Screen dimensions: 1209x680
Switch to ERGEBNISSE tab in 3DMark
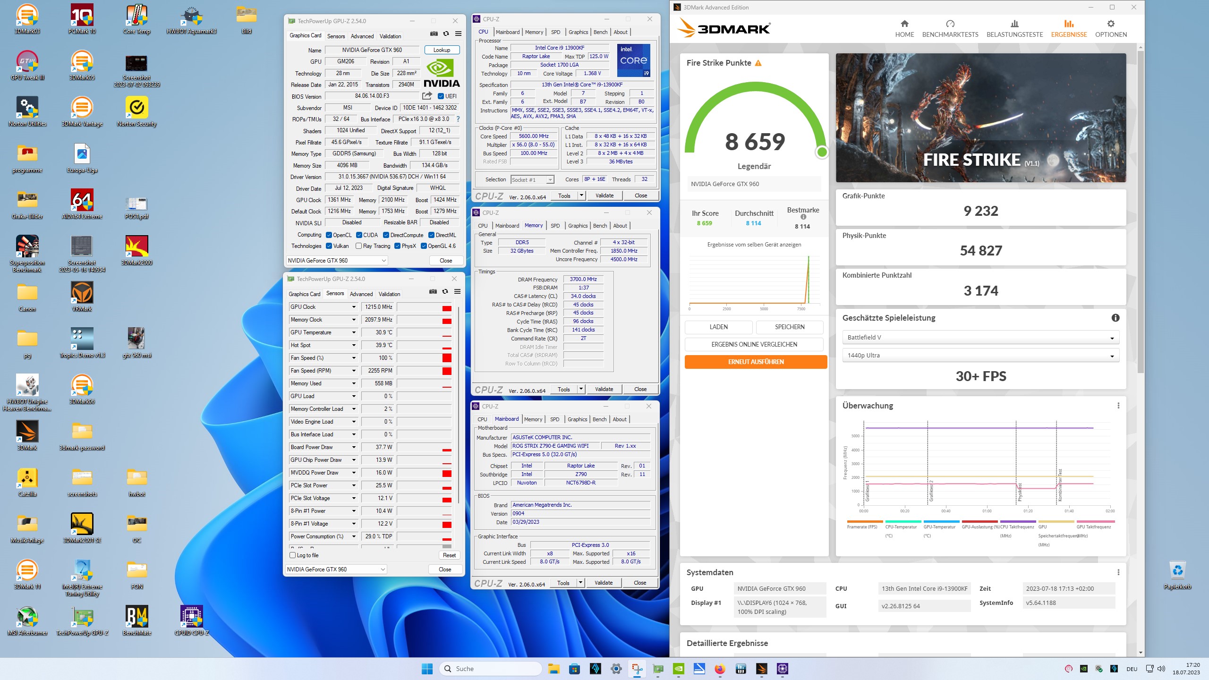tap(1069, 29)
